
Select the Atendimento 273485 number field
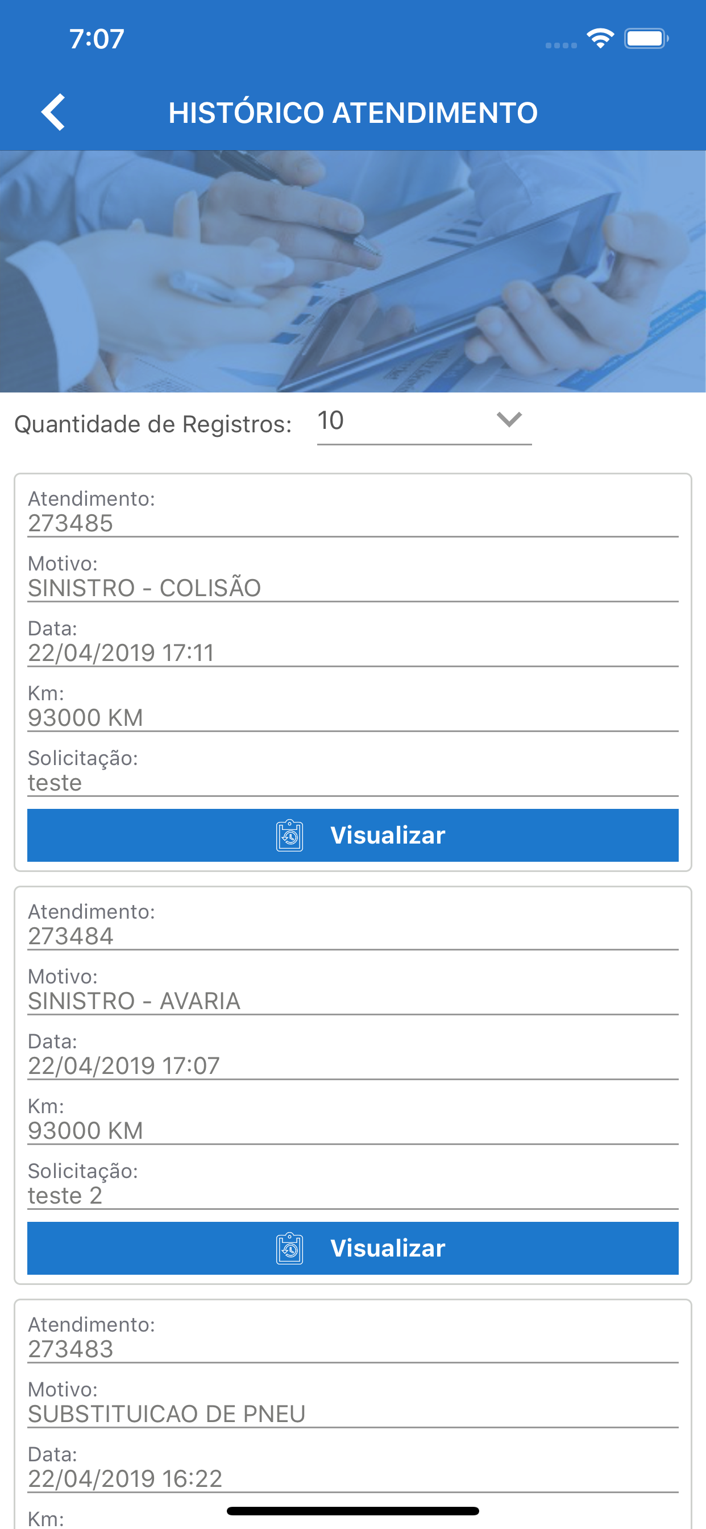353,523
